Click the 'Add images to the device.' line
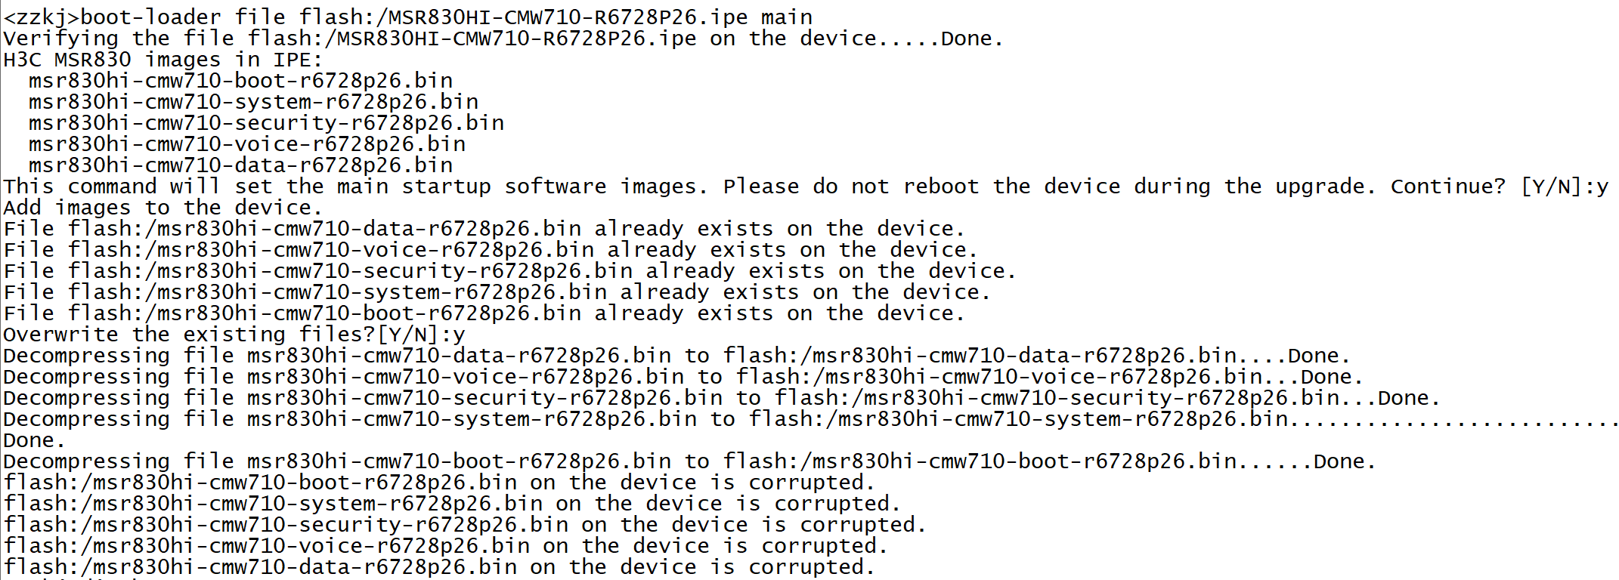Image resolution: width=1619 pixels, height=580 pixels. tap(163, 207)
